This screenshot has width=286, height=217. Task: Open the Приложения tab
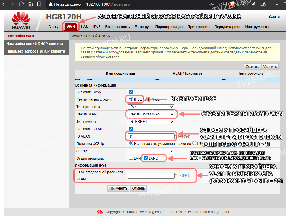pos(198,27)
